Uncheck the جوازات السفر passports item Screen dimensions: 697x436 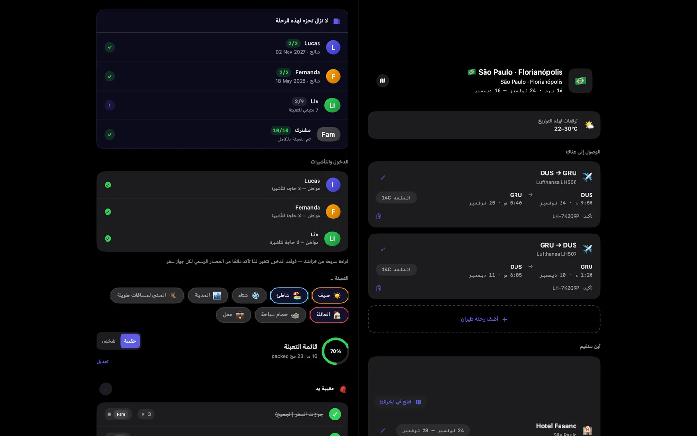[x=334, y=414]
